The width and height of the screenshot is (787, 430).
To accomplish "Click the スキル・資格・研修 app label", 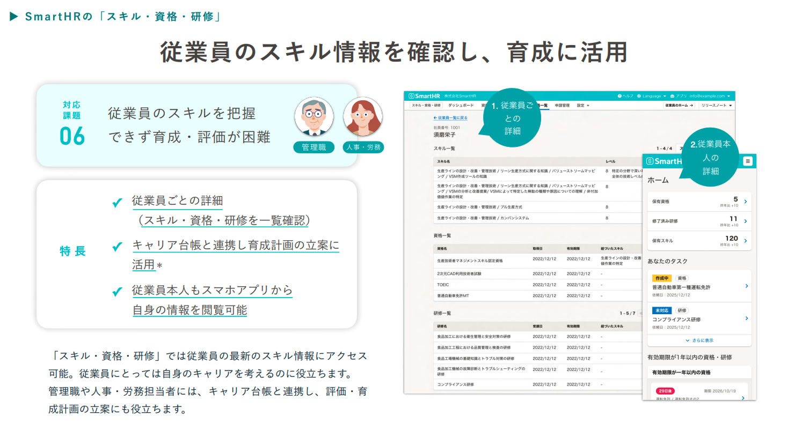I will (x=426, y=106).
